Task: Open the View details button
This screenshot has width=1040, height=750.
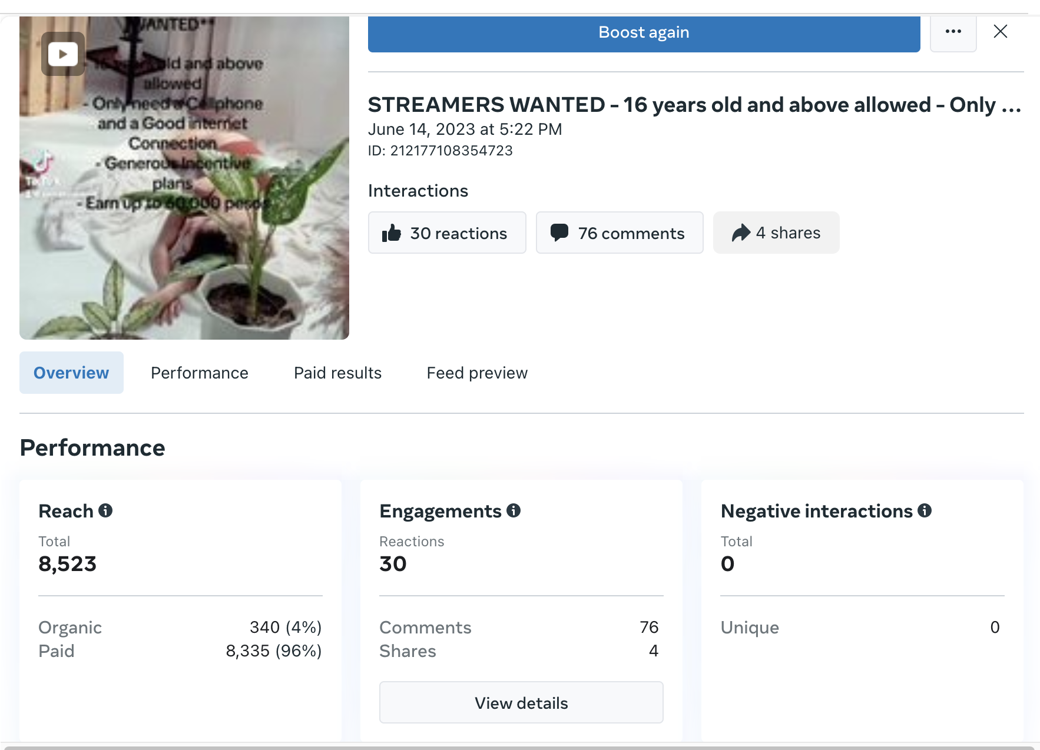Action: (521, 702)
